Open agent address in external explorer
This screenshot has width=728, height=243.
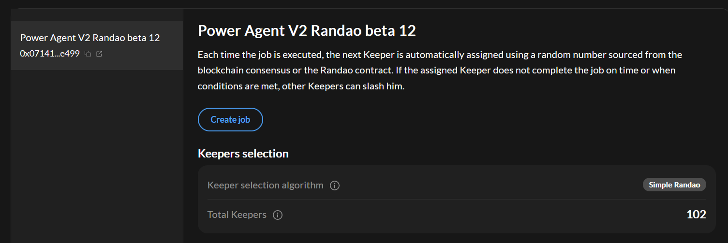pyautogui.click(x=99, y=54)
